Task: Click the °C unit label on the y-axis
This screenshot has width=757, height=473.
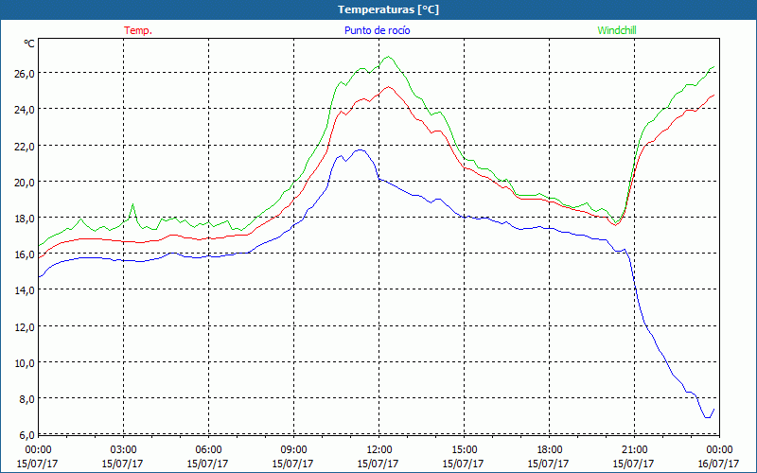Action: pyautogui.click(x=29, y=44)
